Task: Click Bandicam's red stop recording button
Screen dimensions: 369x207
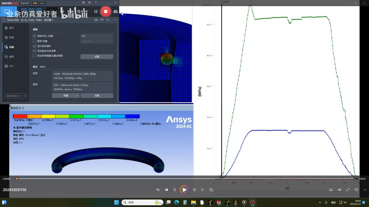Action: (x=106, y=11)
